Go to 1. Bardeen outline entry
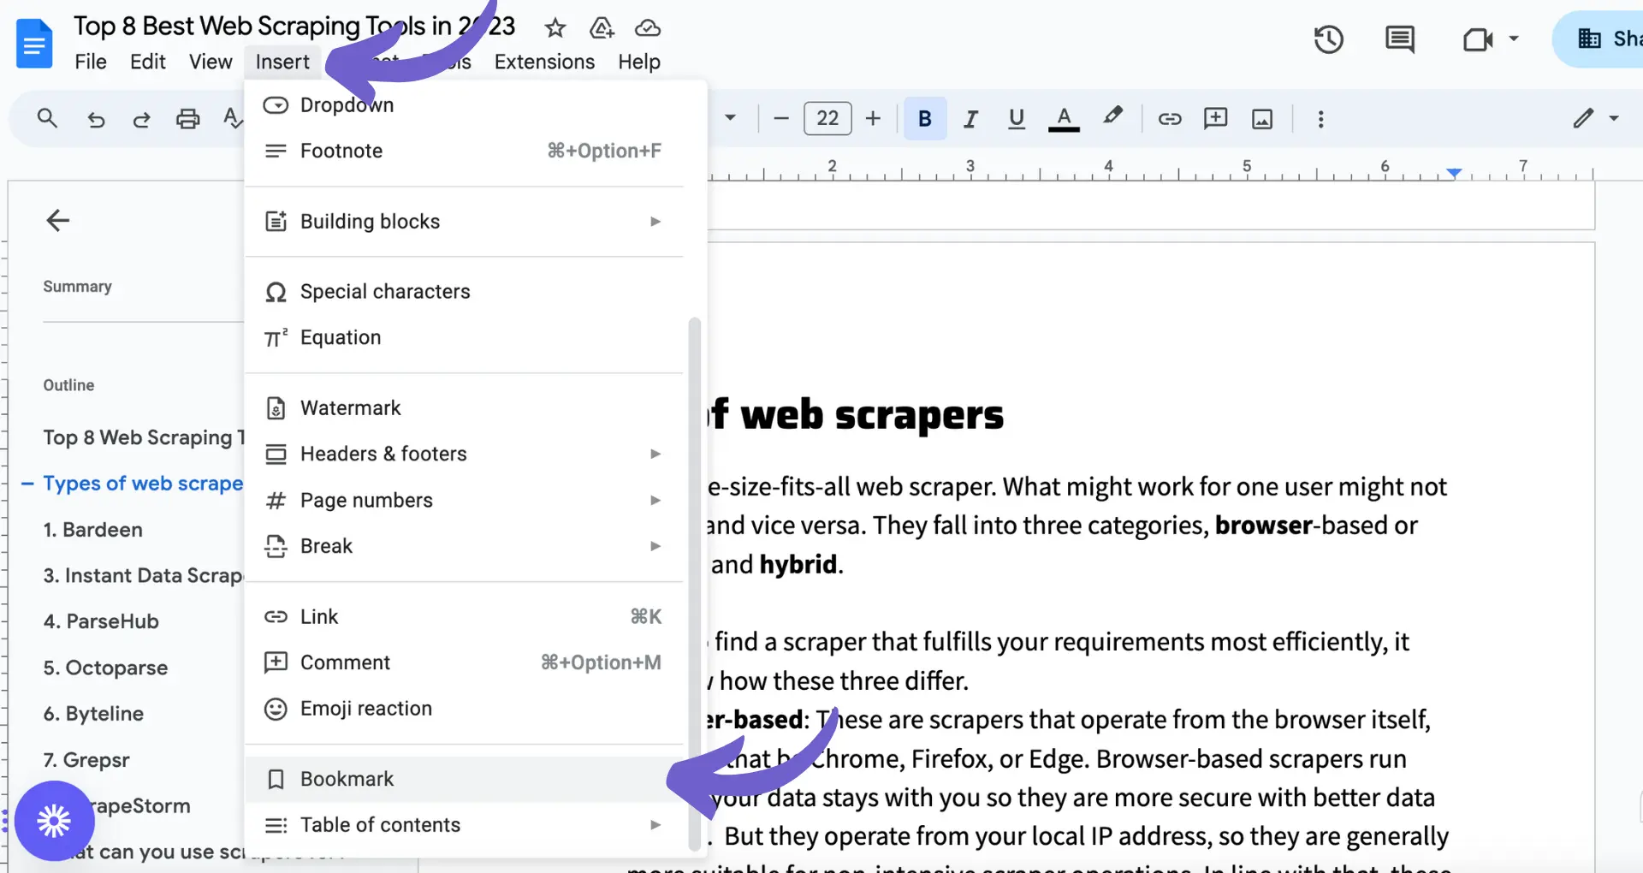 tap(93, 530)
